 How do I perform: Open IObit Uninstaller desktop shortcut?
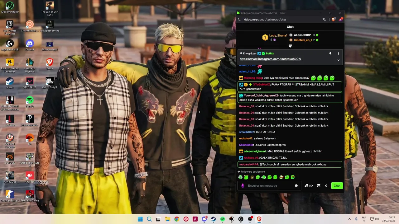(10, 7)
